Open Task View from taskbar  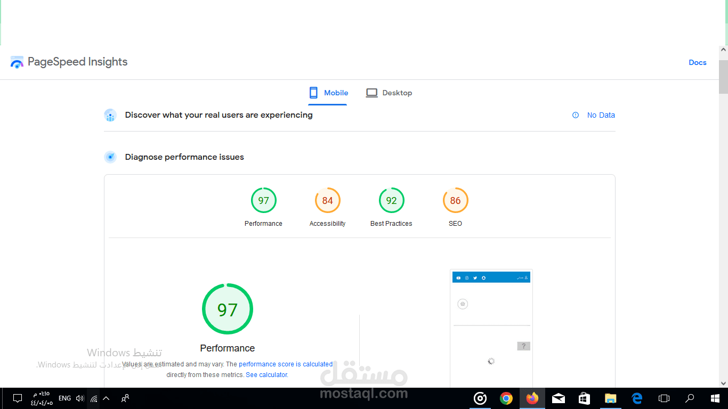[664, 398]
